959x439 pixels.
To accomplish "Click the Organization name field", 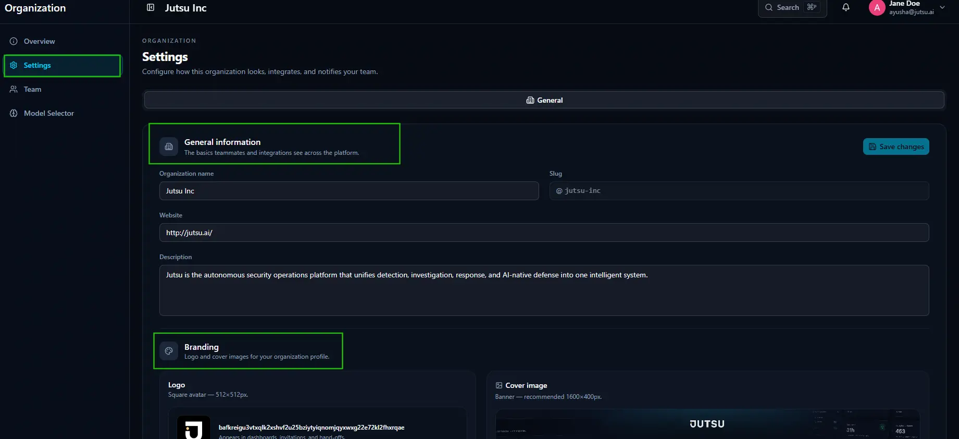I will [349, 191].
